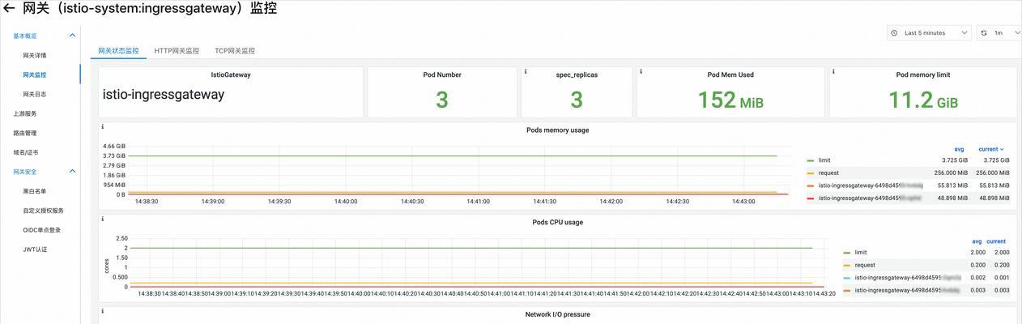Open info icon on Network I/O pressure panel
The image size is (1022, 324).
[102, 311]
